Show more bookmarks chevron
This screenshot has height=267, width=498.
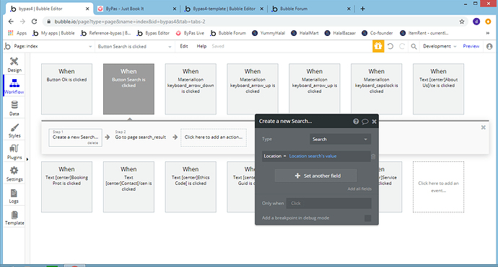[488, 33]
